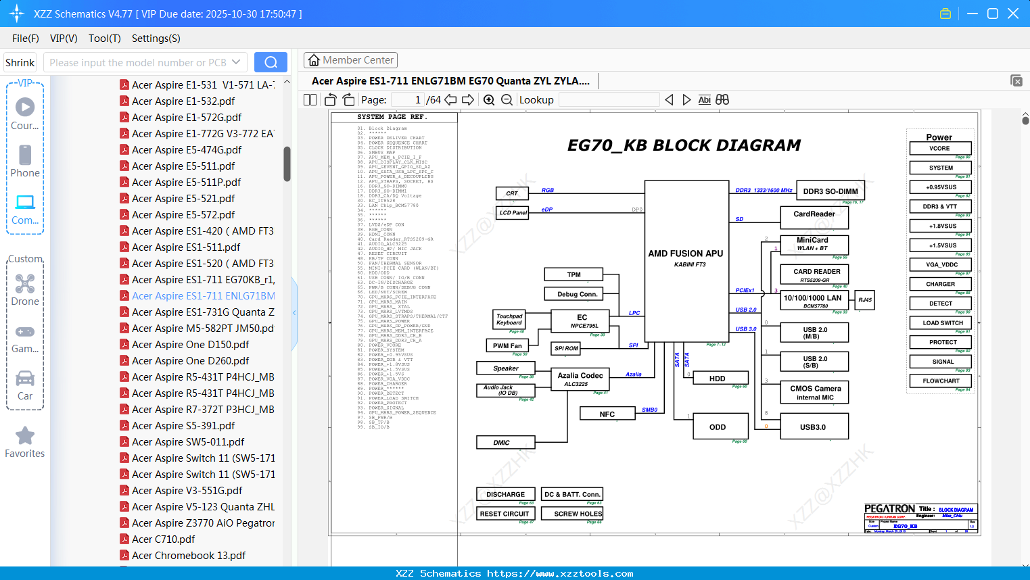The image size is (1030, 580).
Task: Open Acer Chromebook 13.pdf
Action: (189, 556)
